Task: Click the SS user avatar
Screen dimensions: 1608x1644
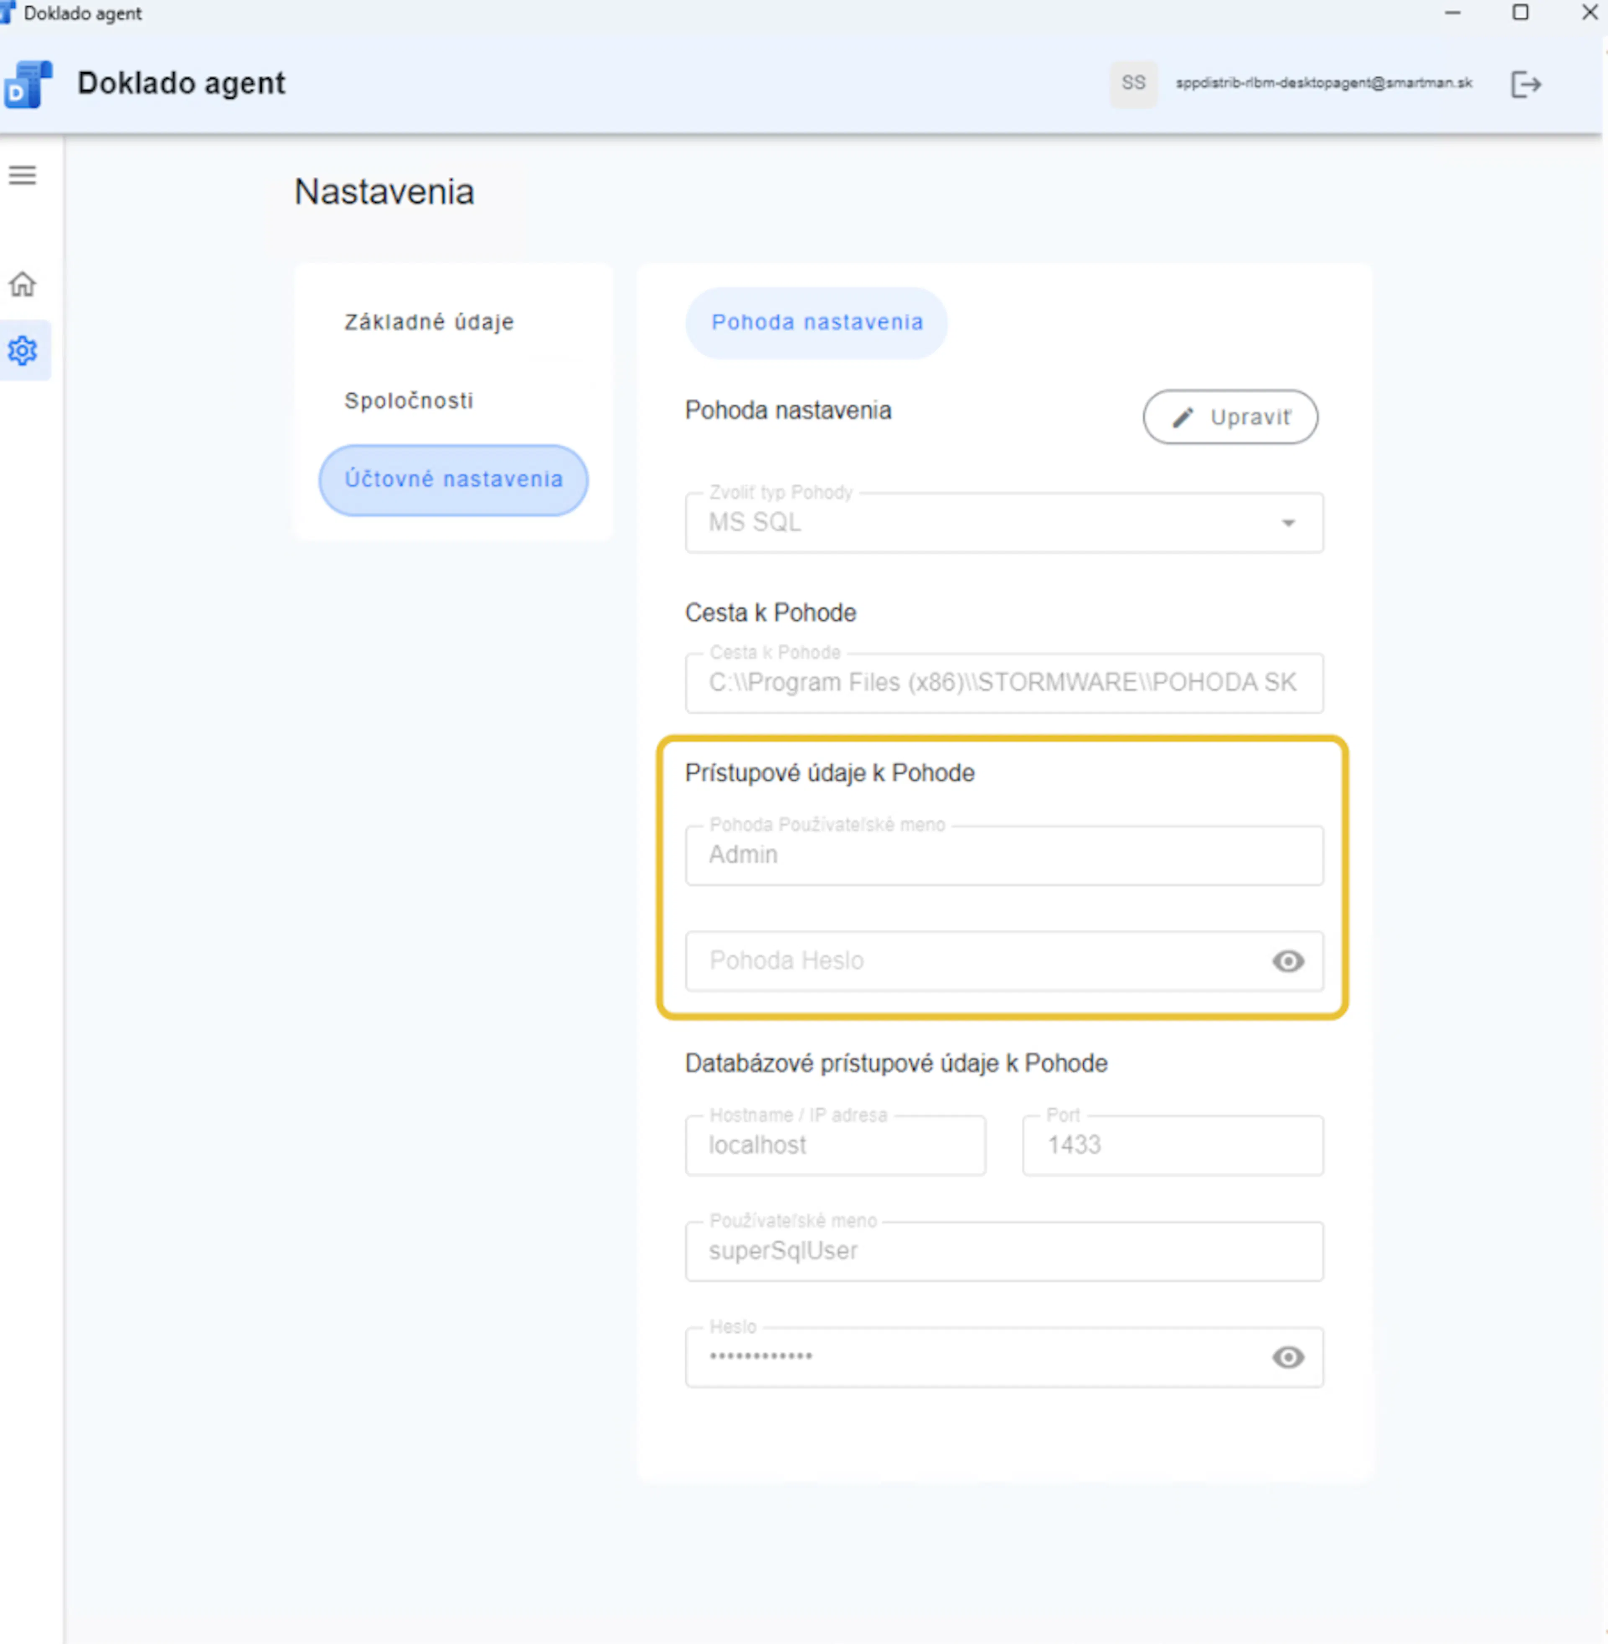Action: click(1134, 83)
